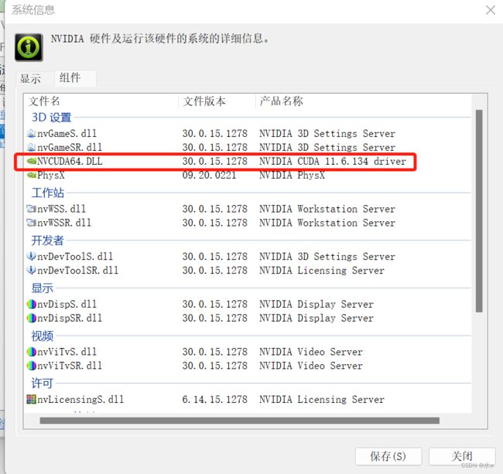Select the nvWSSR.dll list row
Image resolution: width=503 pixels, height=474 pixels.
coord(248,223)
